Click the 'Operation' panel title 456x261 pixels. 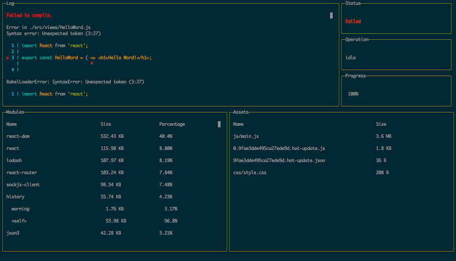357,39
